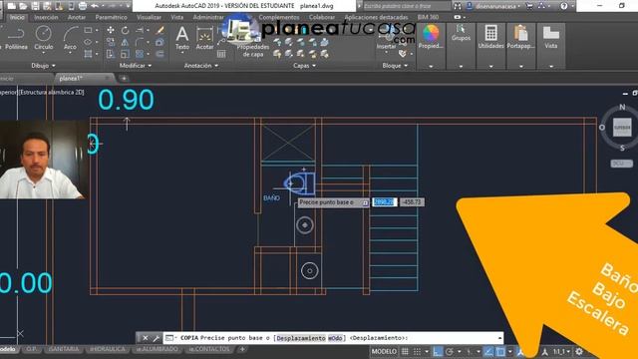Open the Help question-mark icon
Image resolution: width=638 pixels, height=359 pixels.
pos(563,6)
